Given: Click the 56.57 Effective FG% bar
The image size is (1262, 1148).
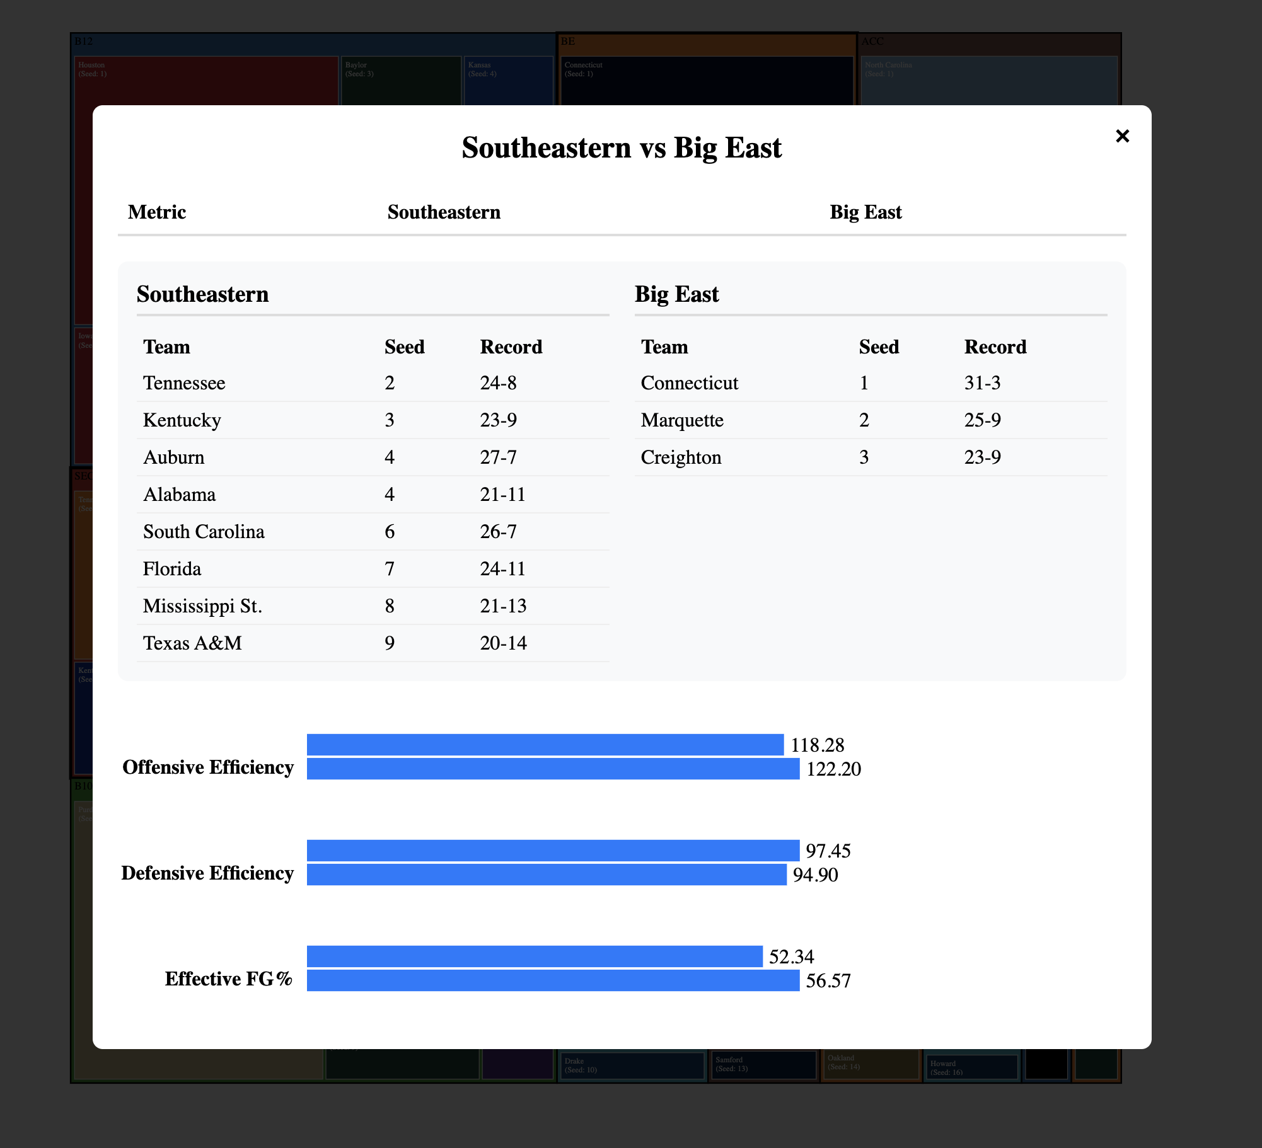Looking at the screenshot, I should pyautogui.click(x=552, y=980).
